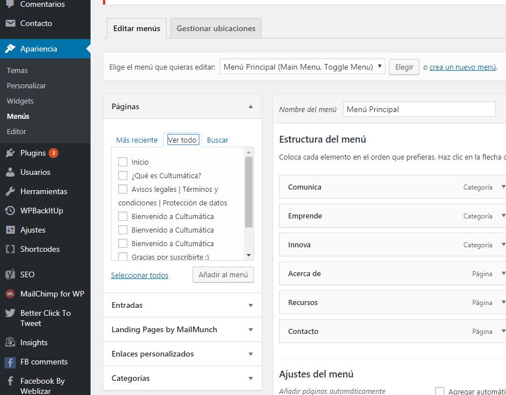Viewport: 506px width, 395px height.
Task: Click the MailChimp for WP icon
Action: (x=10, y=294)
